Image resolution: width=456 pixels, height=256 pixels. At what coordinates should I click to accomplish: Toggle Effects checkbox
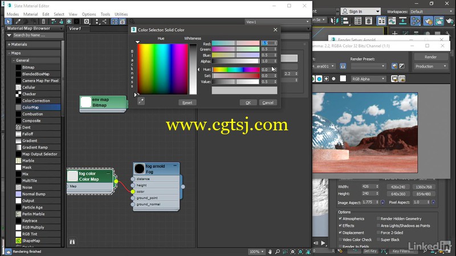click(x=340, y=225)
